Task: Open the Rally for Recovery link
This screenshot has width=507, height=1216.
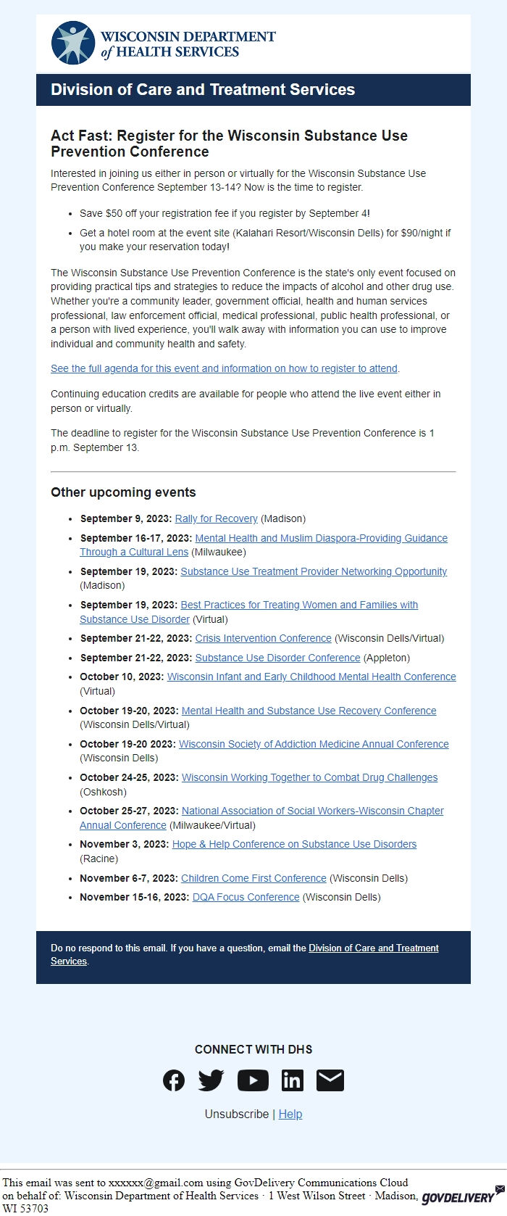Action: (x=215, y=518)
